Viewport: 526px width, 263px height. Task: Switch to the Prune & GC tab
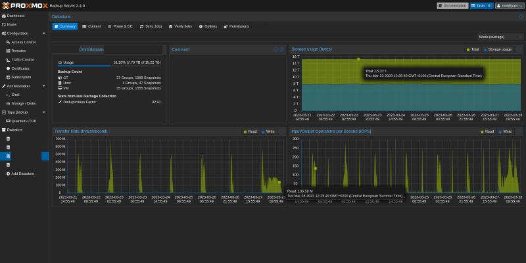click(120, 26)
